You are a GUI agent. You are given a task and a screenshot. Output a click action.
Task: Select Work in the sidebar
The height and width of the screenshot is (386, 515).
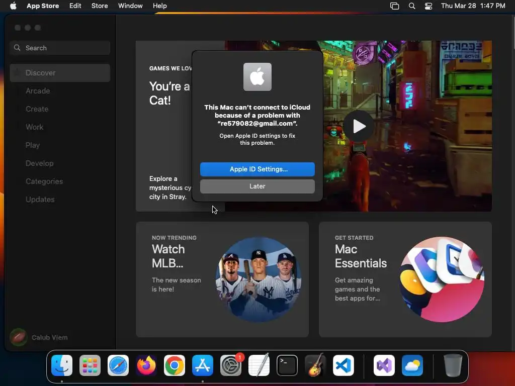point(60,127)
